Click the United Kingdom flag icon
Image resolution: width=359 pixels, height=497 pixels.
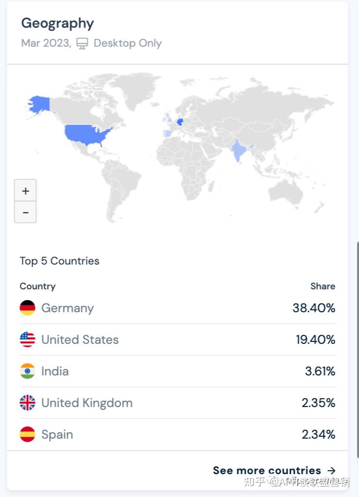pos(27,403)
